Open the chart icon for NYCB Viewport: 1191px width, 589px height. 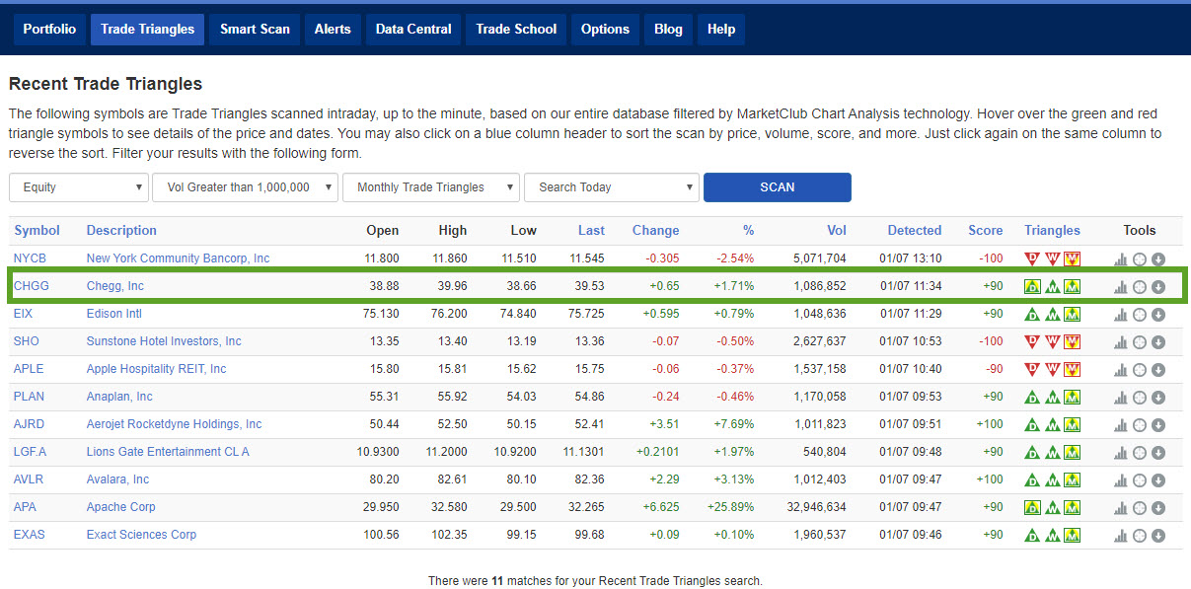click(x=1120, y=258)
